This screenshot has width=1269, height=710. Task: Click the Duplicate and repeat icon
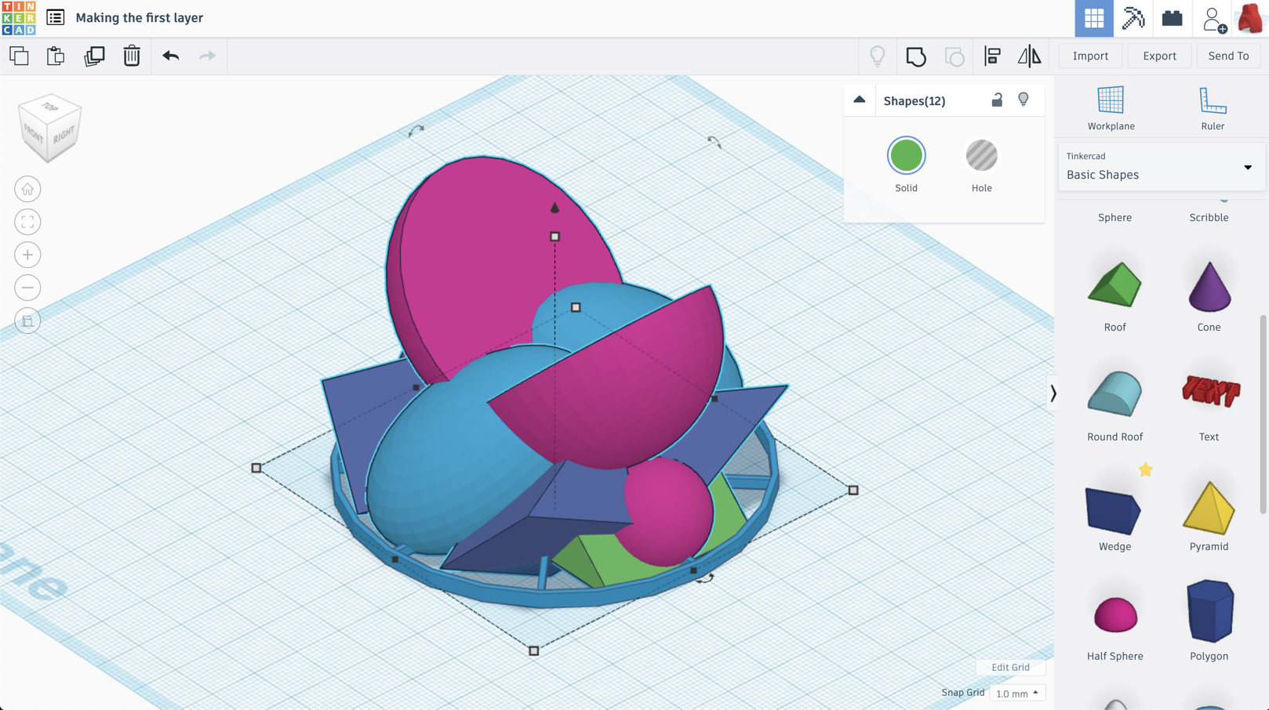pyautogui.click(x=94, y=56)
